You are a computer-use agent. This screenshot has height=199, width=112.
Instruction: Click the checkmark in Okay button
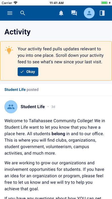[x=22, y=72]
